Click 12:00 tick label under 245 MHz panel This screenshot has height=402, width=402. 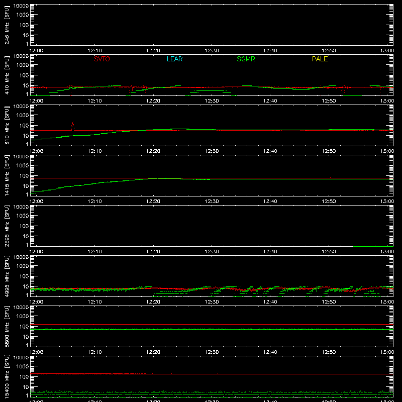[36, 51]
